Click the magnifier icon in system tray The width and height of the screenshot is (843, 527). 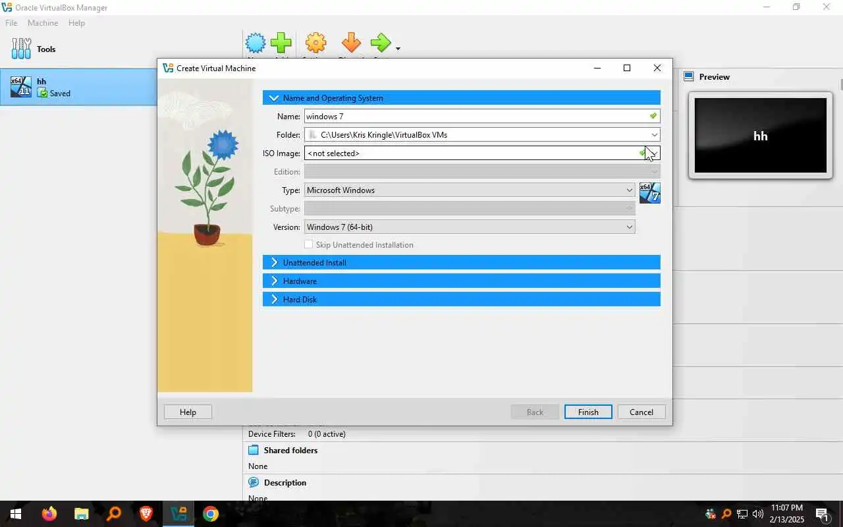[x=726, y=514]
